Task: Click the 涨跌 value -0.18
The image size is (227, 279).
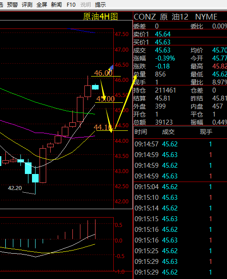Action: 162,66
